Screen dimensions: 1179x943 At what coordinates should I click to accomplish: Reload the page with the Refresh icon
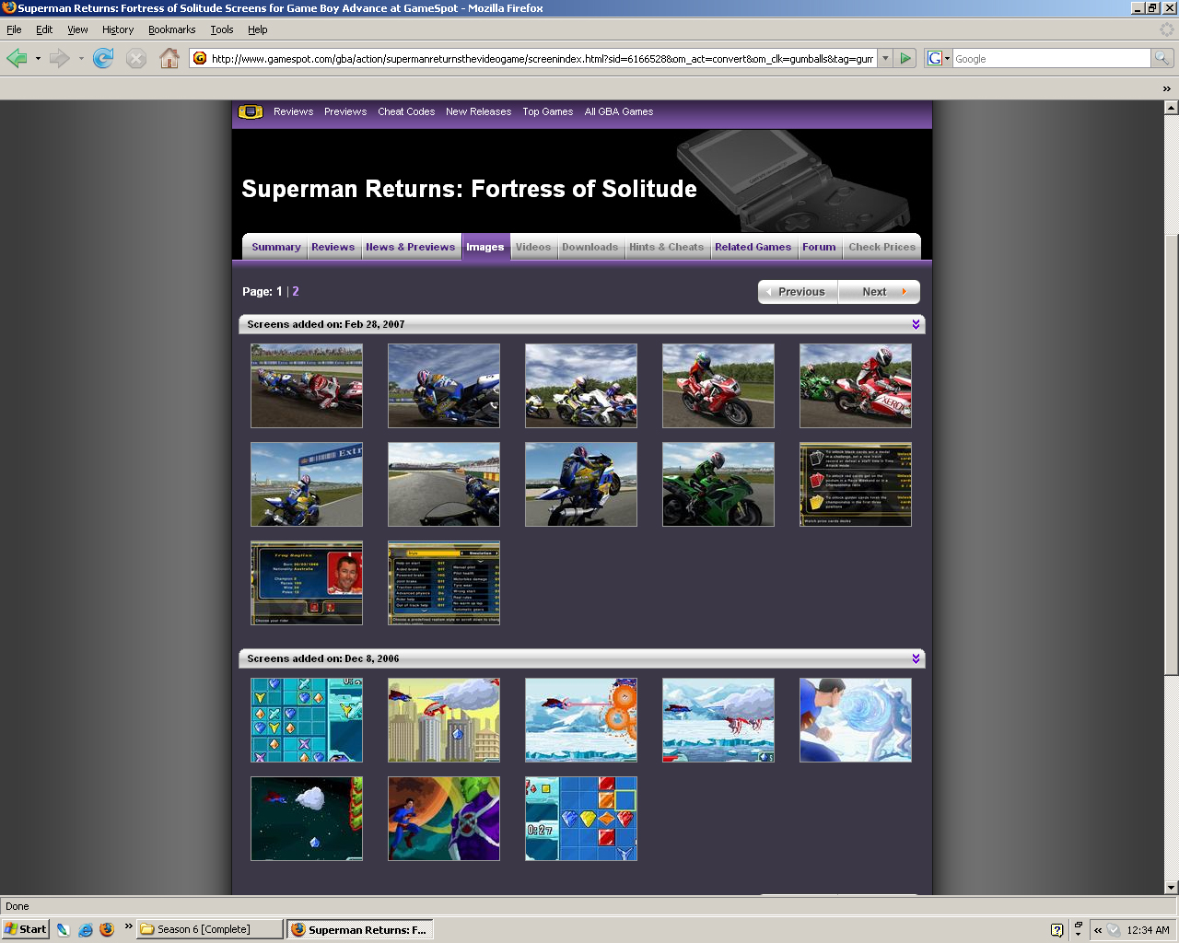pos(103,58)
